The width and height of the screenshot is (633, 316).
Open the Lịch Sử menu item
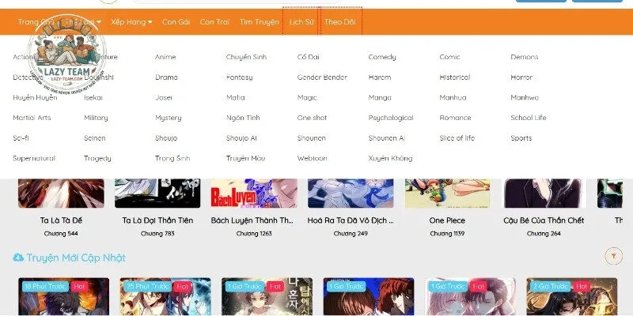coord(301,22)
